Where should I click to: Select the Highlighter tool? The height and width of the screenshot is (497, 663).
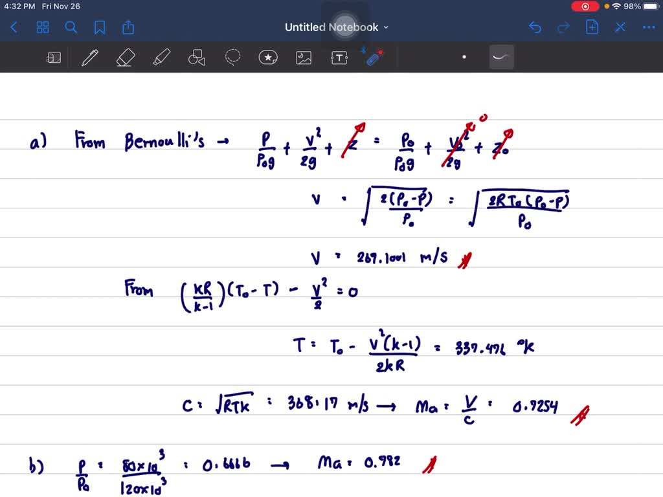tap(161, 58)
